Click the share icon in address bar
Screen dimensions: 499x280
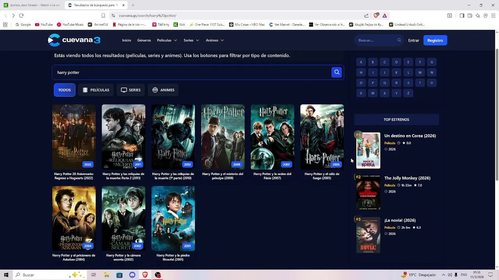click(366, 16)
